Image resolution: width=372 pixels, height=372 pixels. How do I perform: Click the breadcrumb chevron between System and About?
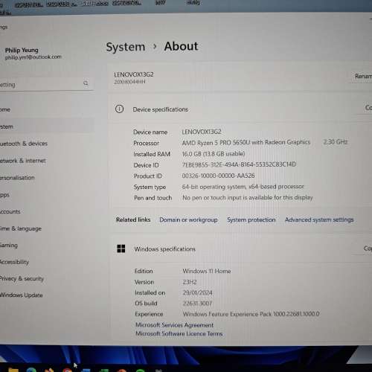[x=155, y=46]
